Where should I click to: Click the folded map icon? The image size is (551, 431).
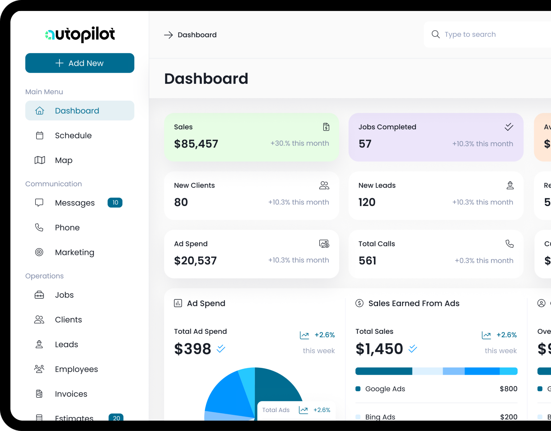tap(39, 160)
